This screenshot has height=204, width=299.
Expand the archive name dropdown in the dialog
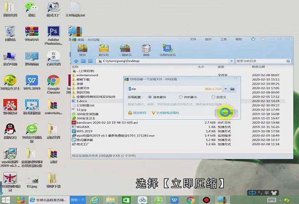225,89
